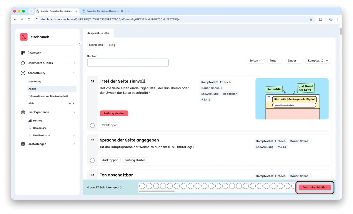The image size is (353, 214).
Task: Open PDFs in the sidebar
Action: (31, 104)
